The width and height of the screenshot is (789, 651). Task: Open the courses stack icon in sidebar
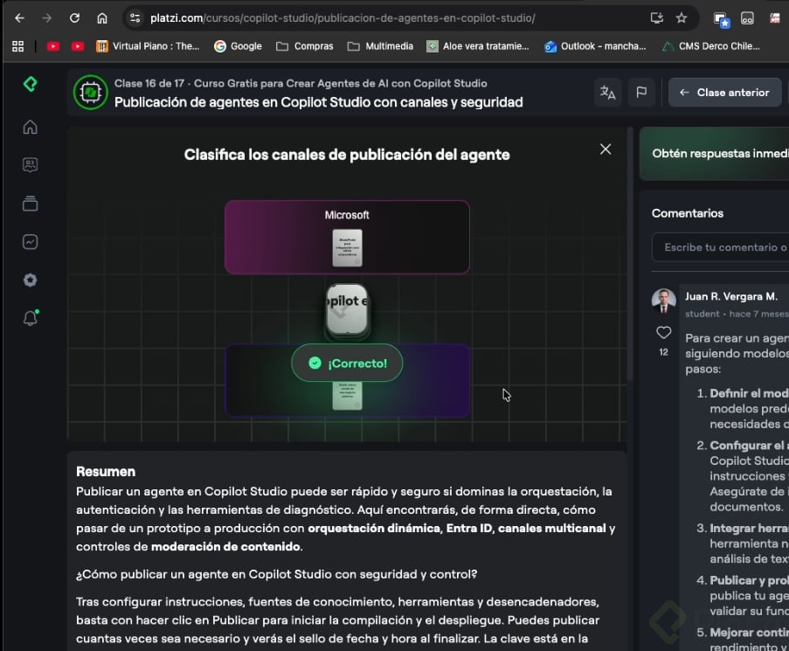(31, 204)
